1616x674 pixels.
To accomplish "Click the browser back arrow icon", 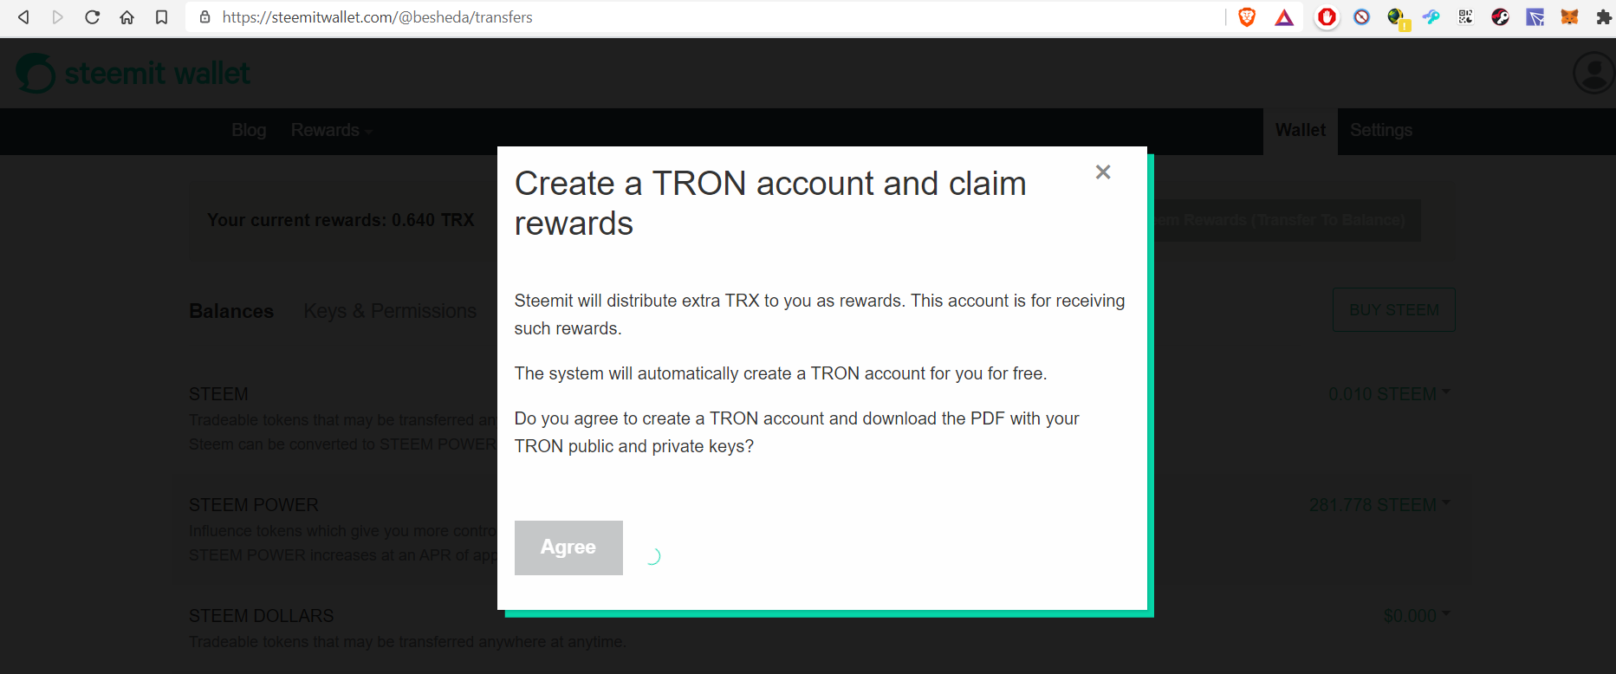I will pos(23,17).
